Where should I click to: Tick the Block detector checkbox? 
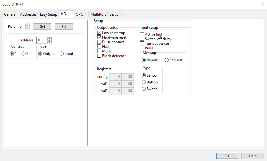(99, 56)
